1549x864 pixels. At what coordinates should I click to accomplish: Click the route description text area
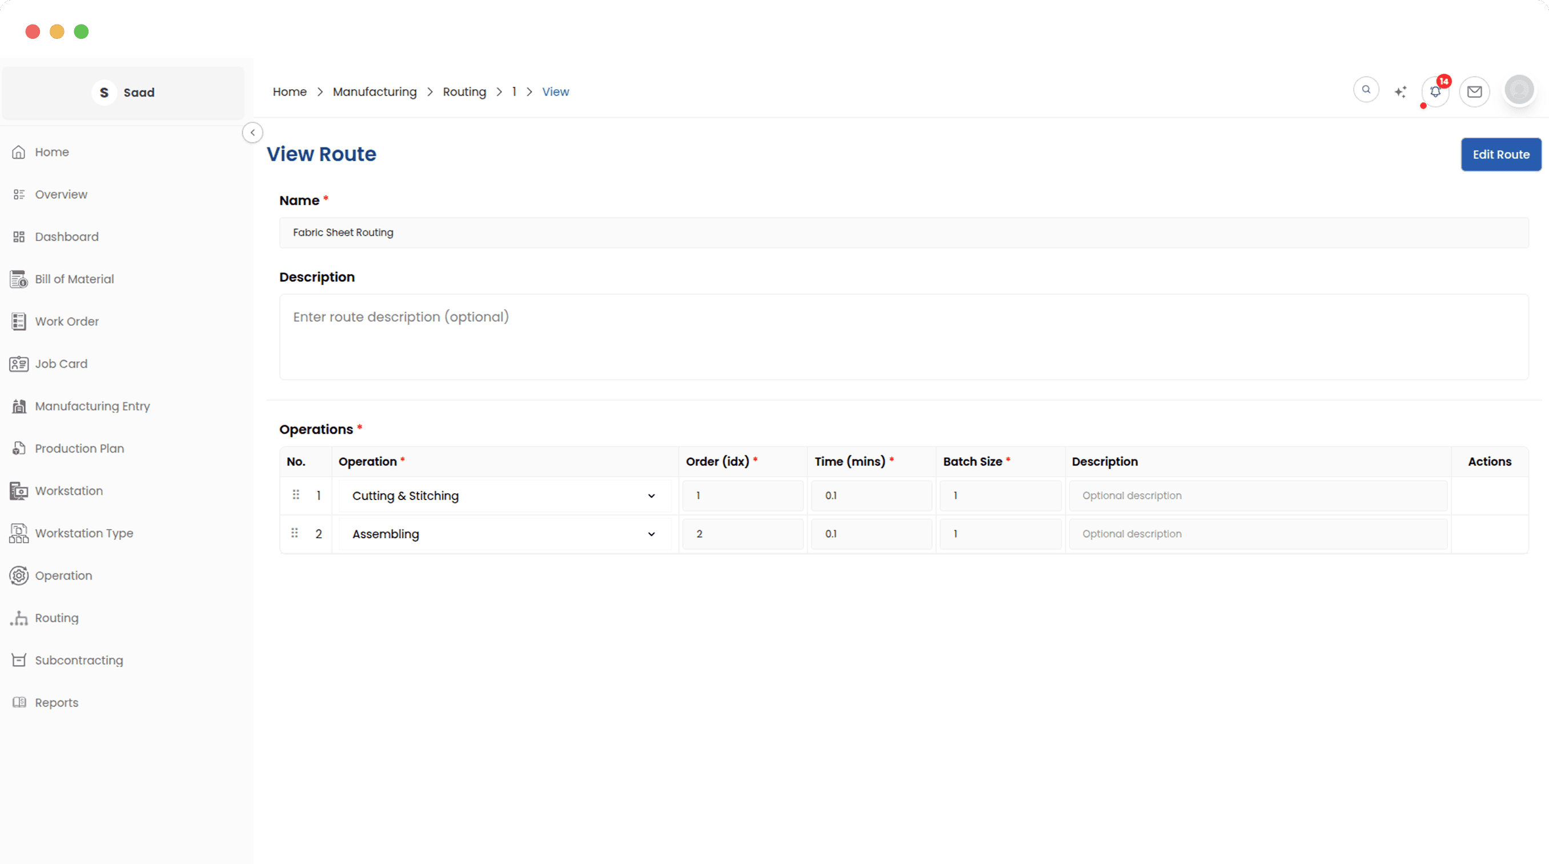(903, 337)
